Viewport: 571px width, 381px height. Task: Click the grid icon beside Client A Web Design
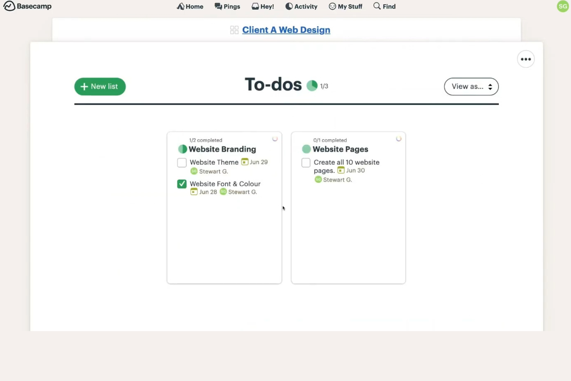pyautogui.click(x=234, y=30)
